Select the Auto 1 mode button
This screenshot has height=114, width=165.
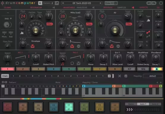(x=143, y=104)
